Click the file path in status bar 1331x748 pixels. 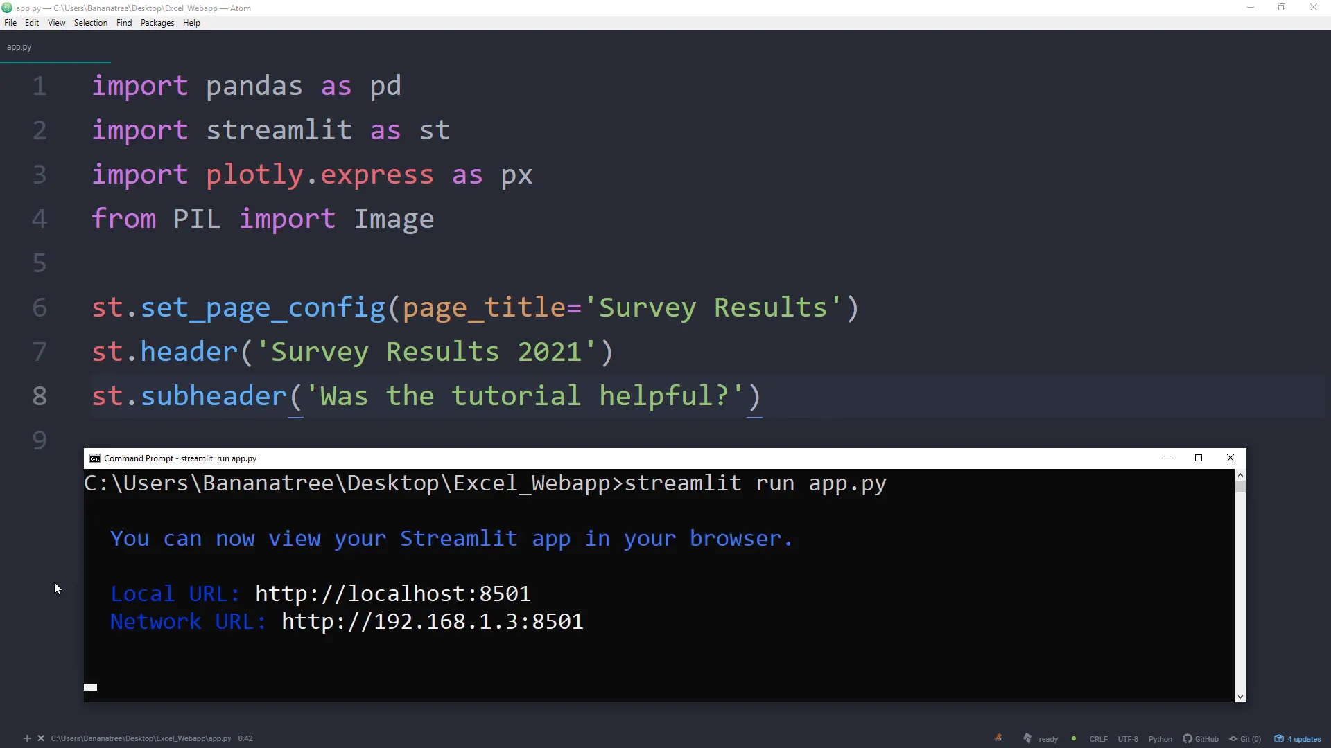point(141,738)
